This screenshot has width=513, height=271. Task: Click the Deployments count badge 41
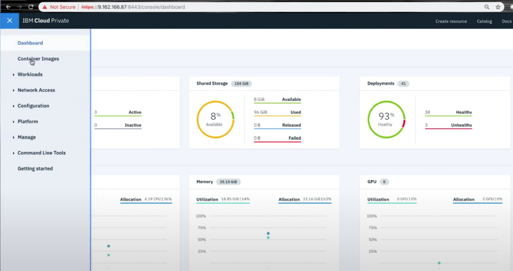point(403,84)
